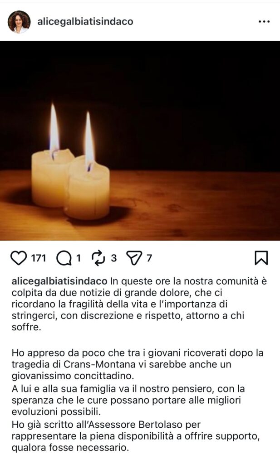Share the post with the paper plane icon
Image resolution: width=280 pixels, height=464 pixels.
134,258
